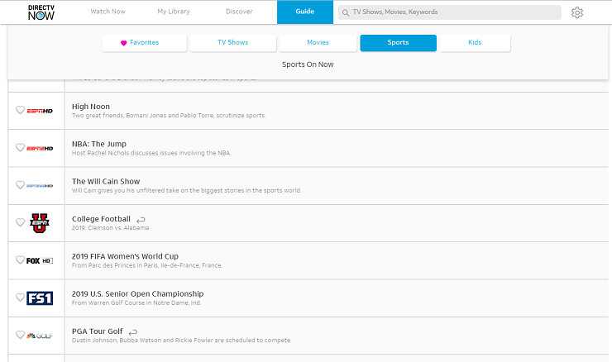
Task: Favorite the Golf channel heart
Action: coord(21,335)
